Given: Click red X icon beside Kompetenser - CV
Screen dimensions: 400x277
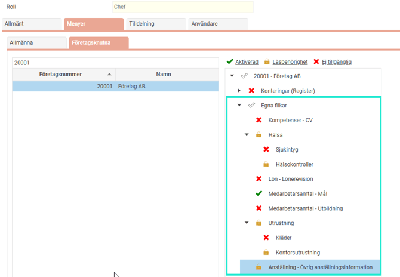Looking at the screenshot, I should 259,120.
